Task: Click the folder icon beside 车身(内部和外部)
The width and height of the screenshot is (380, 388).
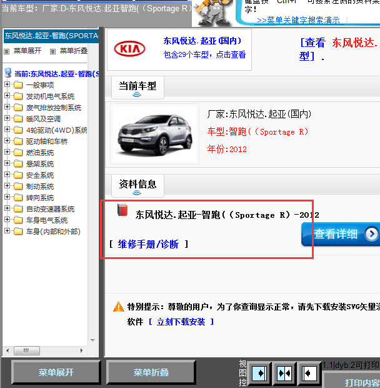Action: click(x=18, y=231)
